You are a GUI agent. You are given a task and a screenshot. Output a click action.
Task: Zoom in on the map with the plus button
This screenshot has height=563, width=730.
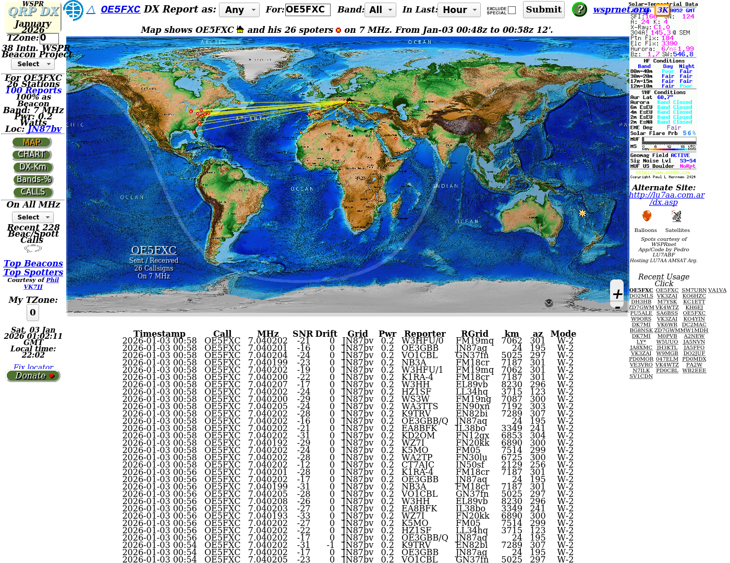point(617,294)
